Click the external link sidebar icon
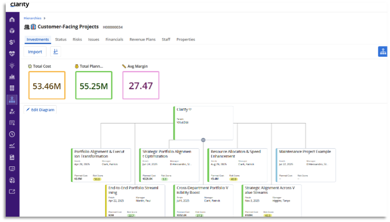This screenshot has width=390, height=222. click(x=12, y=191)
